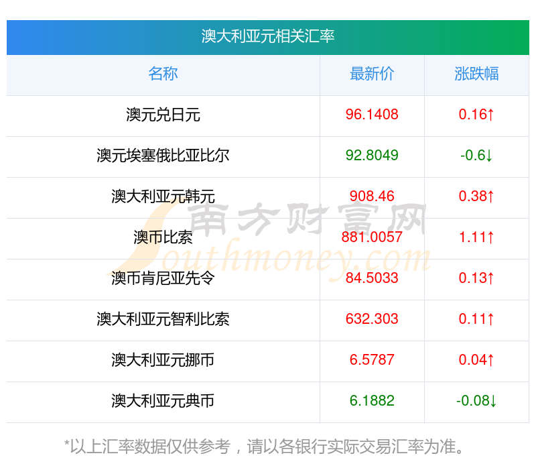536x468 pixels.
Task: Click the change value -0.08↓
Action: pyautogui.click(x=476, y=400)
